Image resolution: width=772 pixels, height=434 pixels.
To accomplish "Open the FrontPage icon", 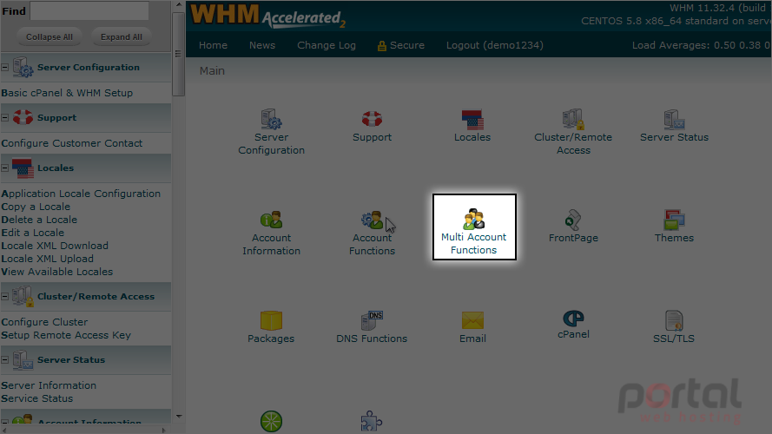I will click(x=573, y=220).
